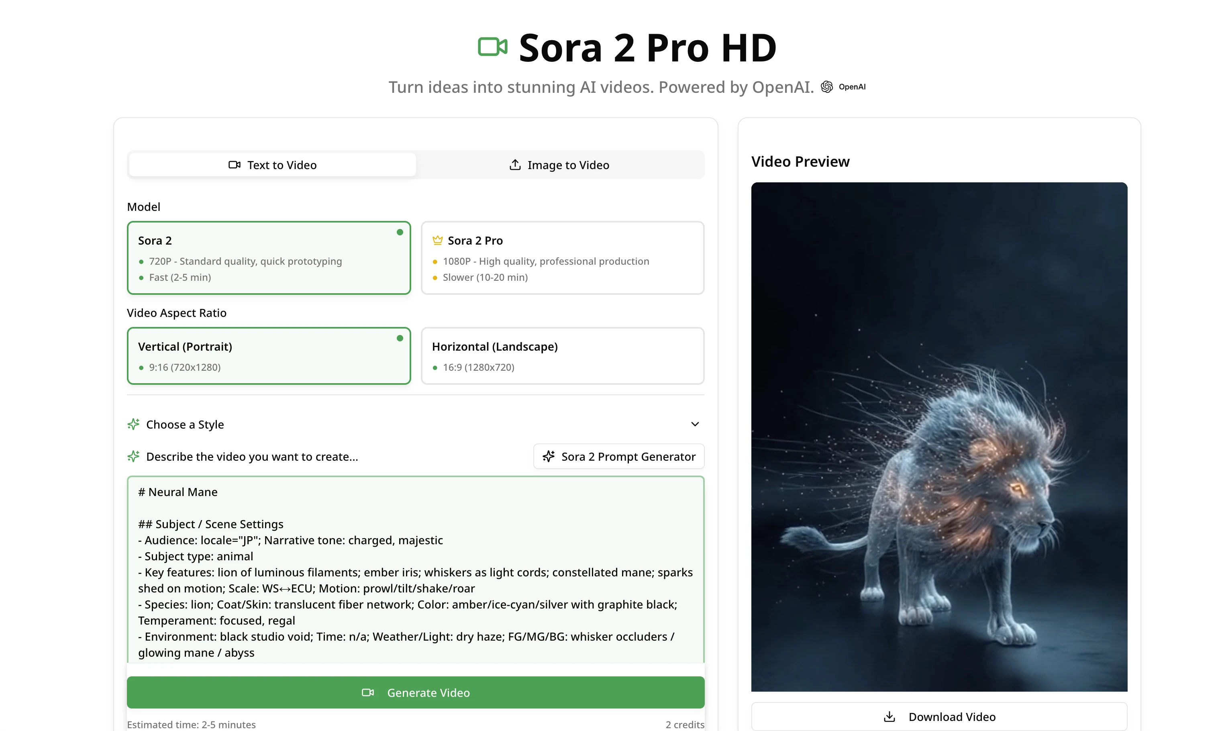Click the '## Subject / Scene Settings' prompt line

tap(211, 524)
